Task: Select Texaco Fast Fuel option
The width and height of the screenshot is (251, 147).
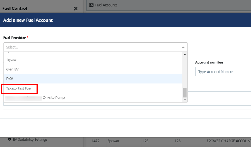Action: 93,88
